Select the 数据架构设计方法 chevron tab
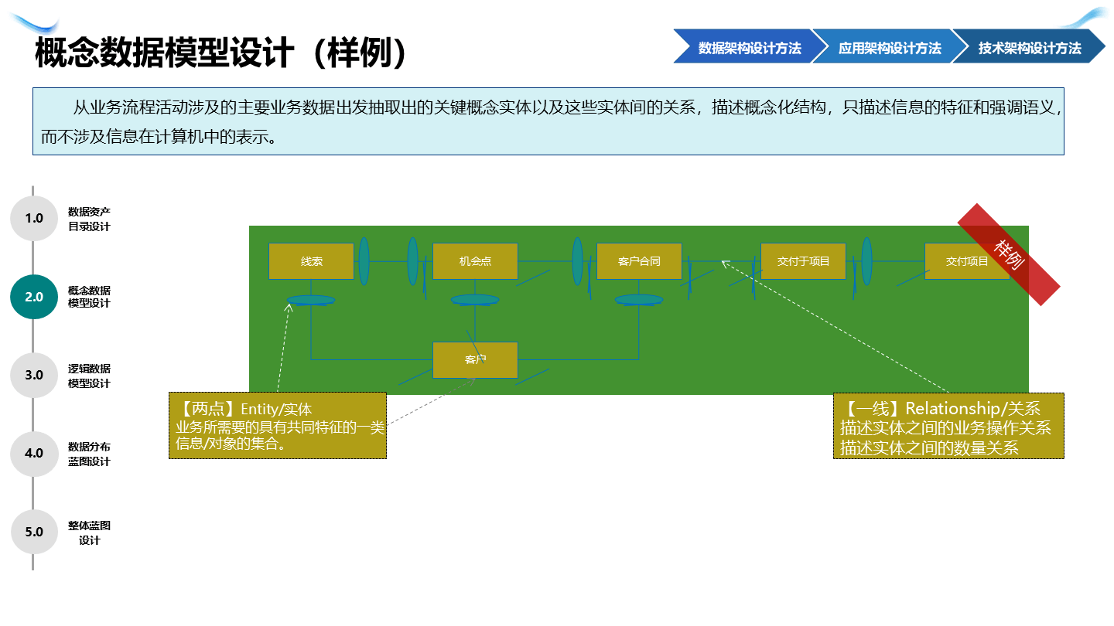The image size is (1114, 626). 749,46
